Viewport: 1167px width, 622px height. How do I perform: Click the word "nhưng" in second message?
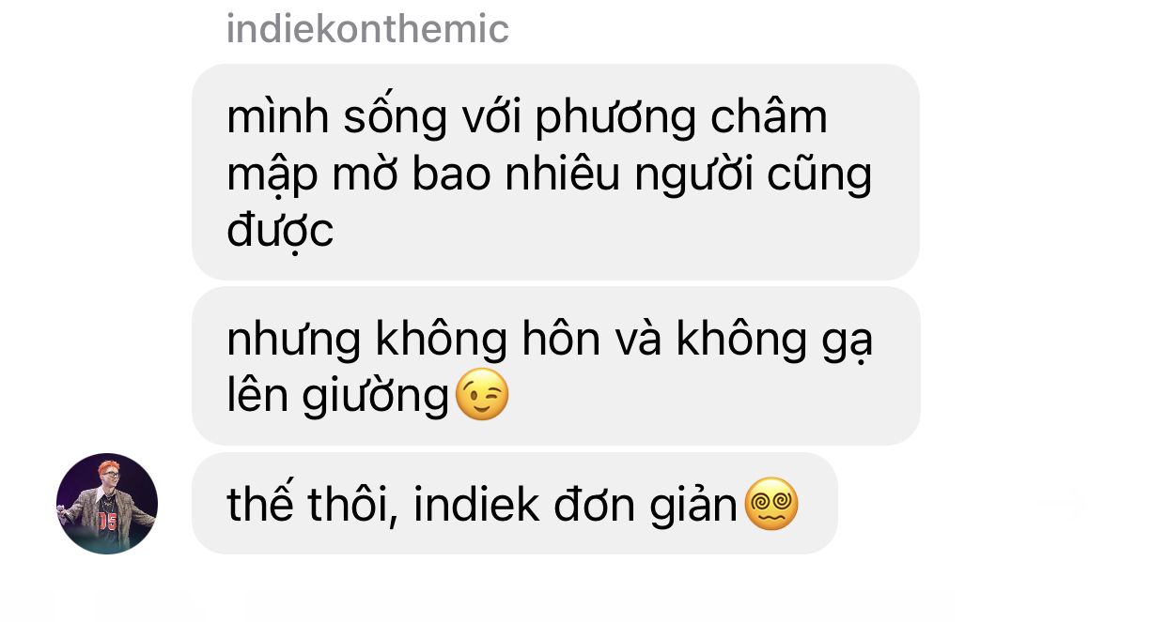[294, 341]
